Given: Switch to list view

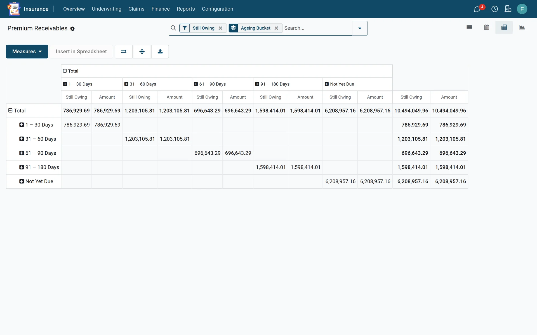Looking at the screenshot, I should pos(469,27).
